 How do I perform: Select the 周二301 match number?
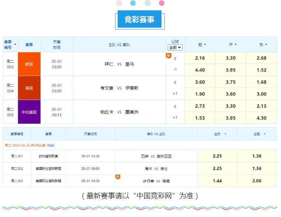17,156
